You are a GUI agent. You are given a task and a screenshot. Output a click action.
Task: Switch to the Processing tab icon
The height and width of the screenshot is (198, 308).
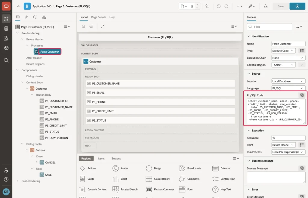[x=35, y=17]
